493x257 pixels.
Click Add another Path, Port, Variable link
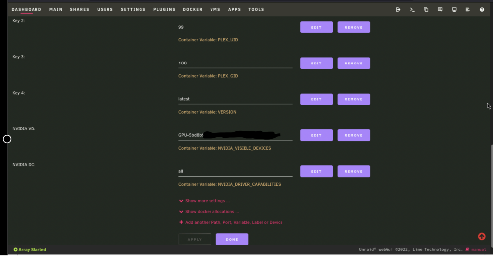click(234, 222)
